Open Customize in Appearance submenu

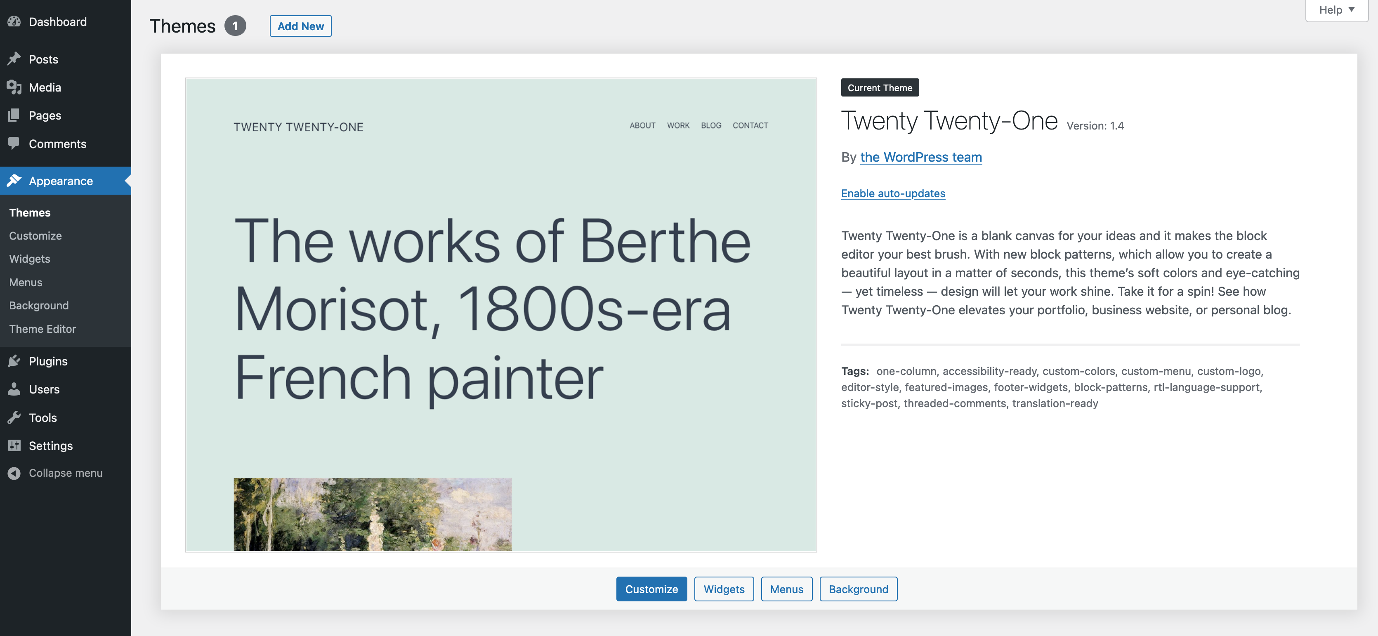[x=35, y=236]
